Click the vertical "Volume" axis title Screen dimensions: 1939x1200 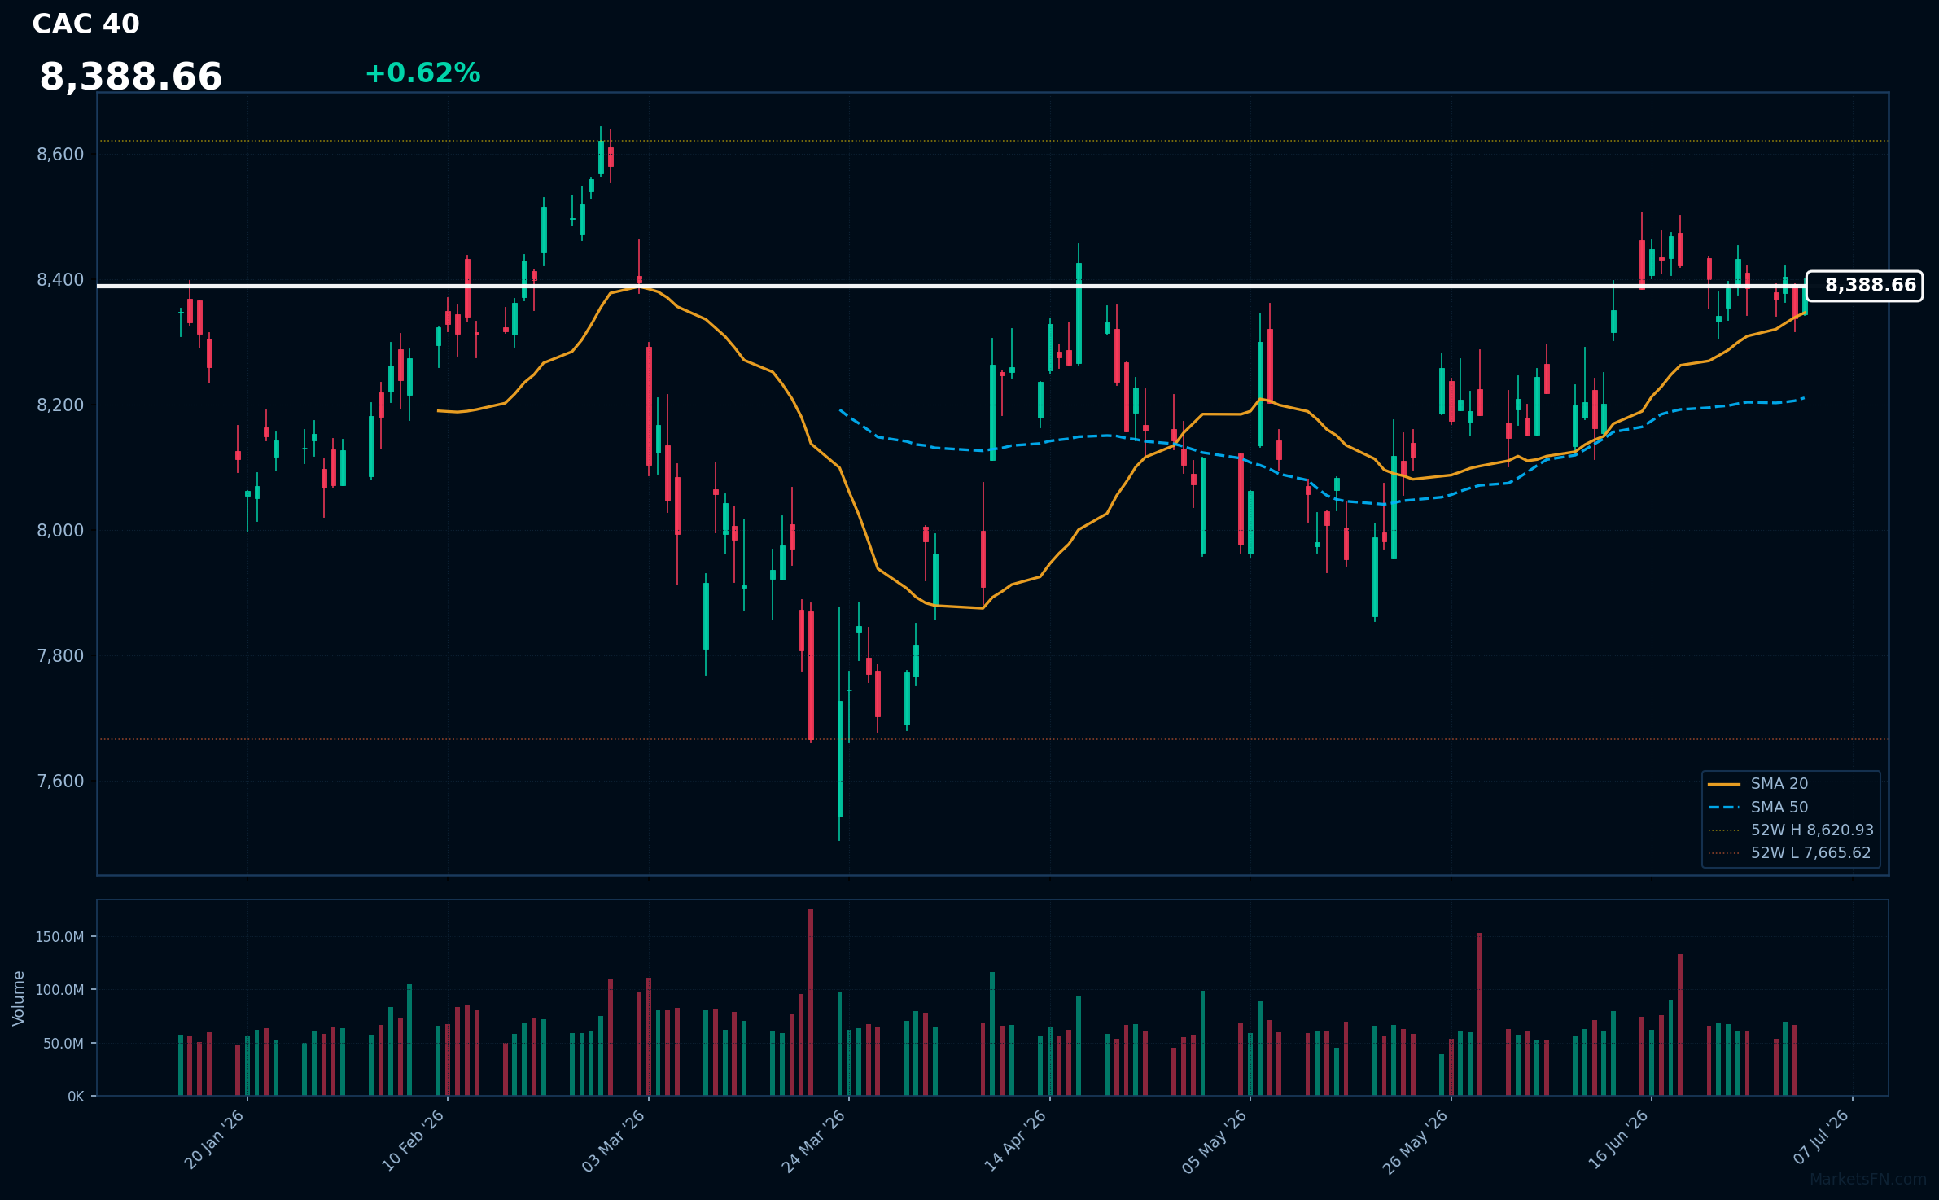(19, 998)
